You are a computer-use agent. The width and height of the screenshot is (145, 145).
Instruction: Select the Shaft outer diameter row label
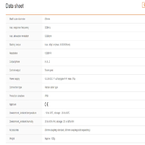click(17, 19)
